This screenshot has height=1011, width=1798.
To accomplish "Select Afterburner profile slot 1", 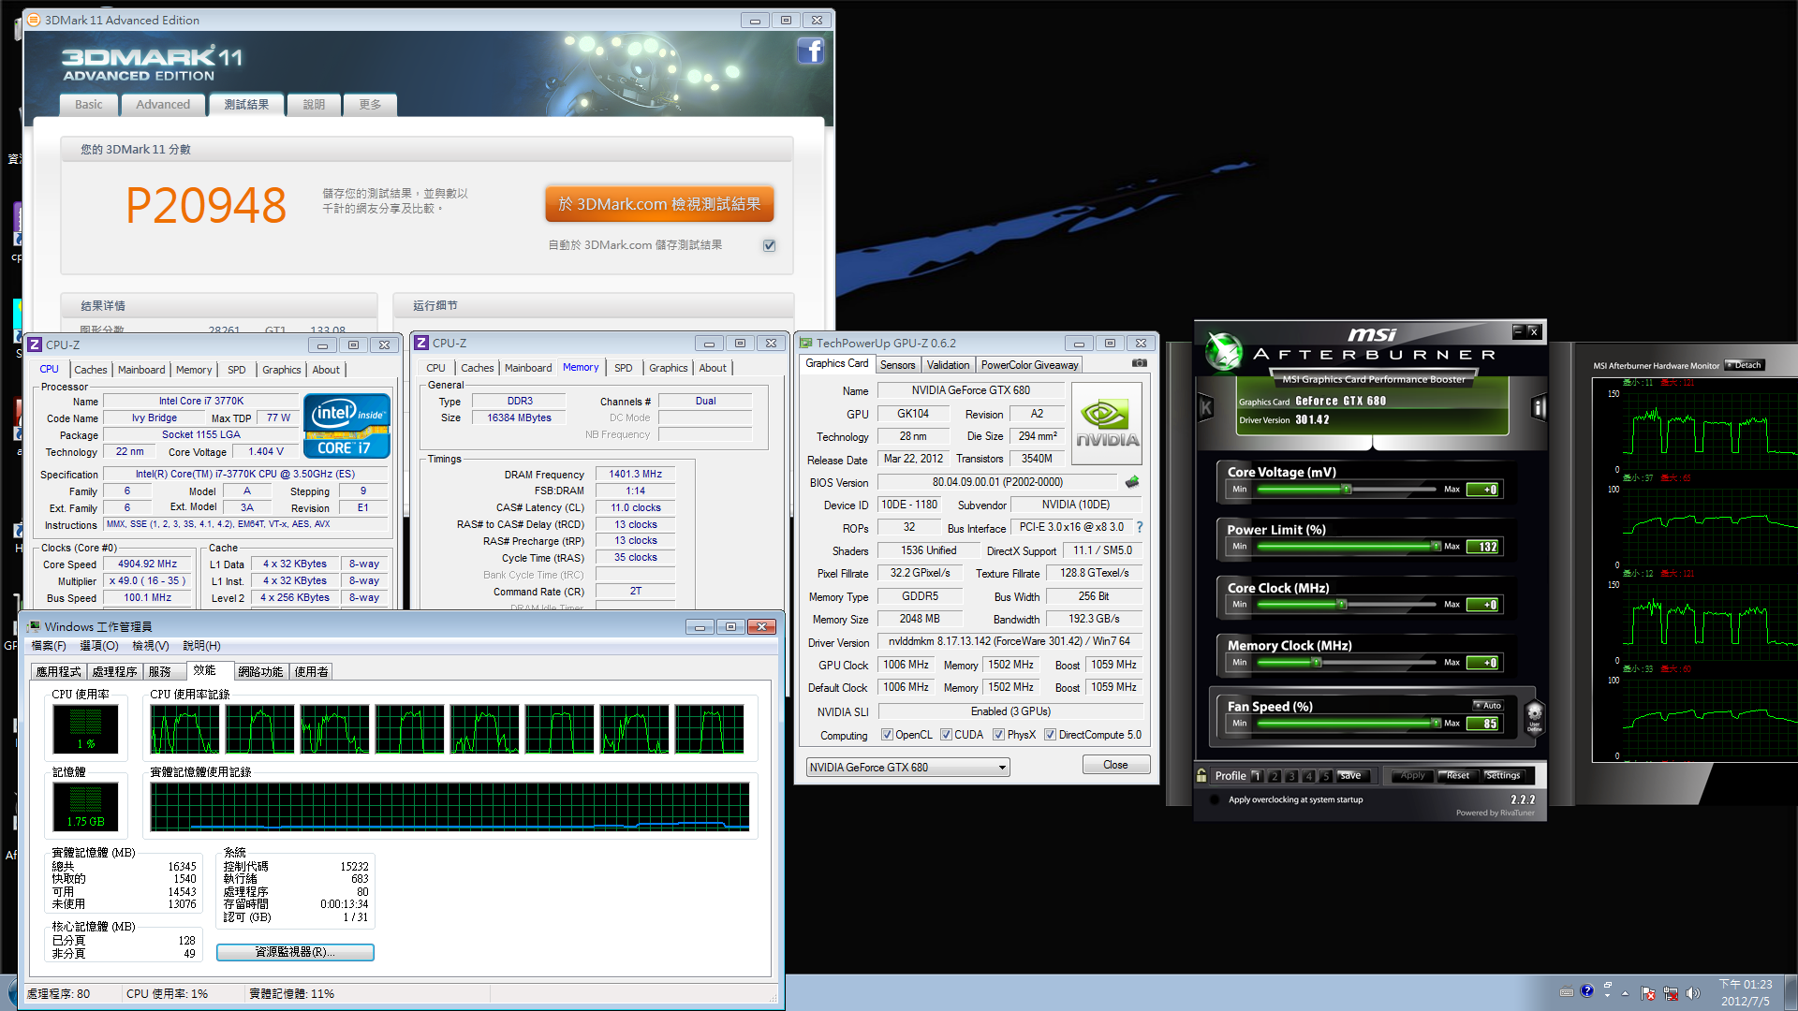I will 1257,776.
